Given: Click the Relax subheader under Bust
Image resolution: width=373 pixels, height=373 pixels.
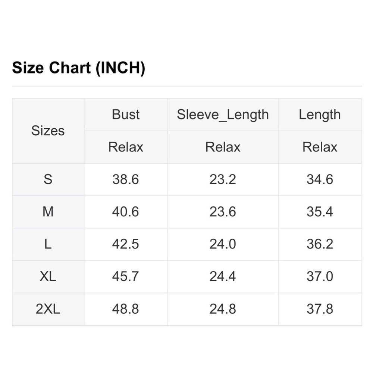Looking at the screenshot, I should pyautogui.click(x=126, y=147).
